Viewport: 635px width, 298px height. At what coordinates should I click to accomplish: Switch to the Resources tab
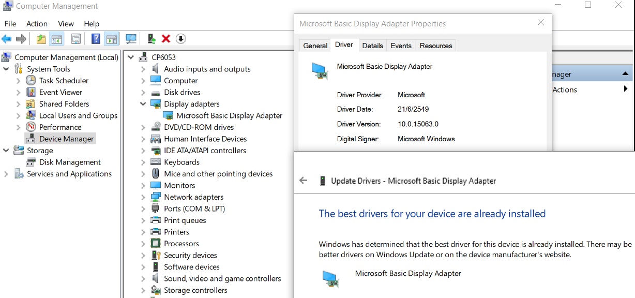click(x=436, y=46)
